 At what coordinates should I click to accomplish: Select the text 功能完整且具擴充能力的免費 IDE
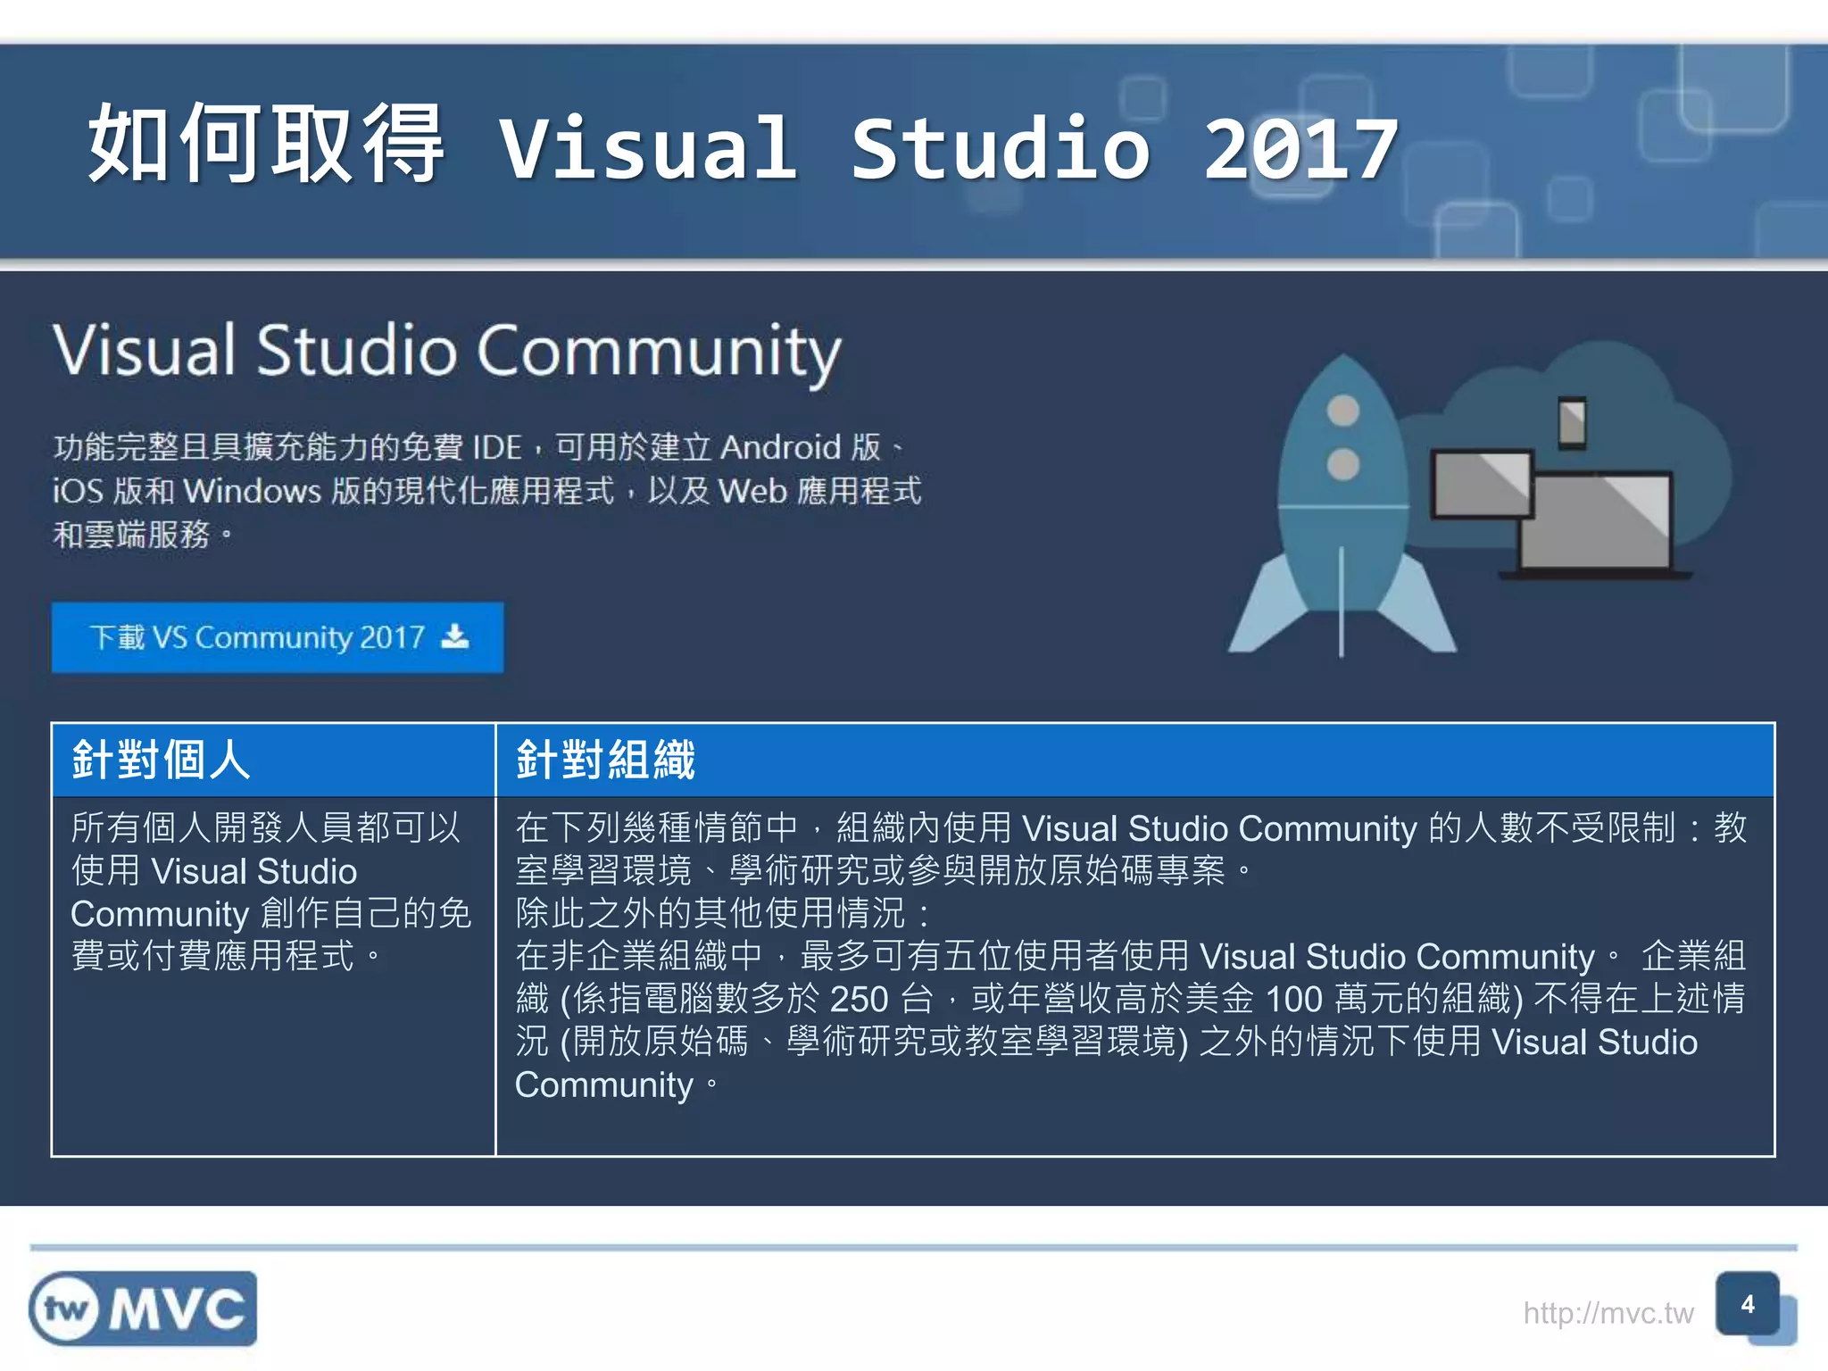(x=287, y=447)
